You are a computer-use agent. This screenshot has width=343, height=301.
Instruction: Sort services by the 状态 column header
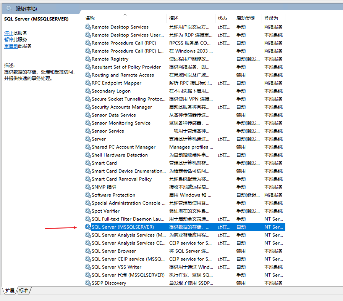click(225, 18)
